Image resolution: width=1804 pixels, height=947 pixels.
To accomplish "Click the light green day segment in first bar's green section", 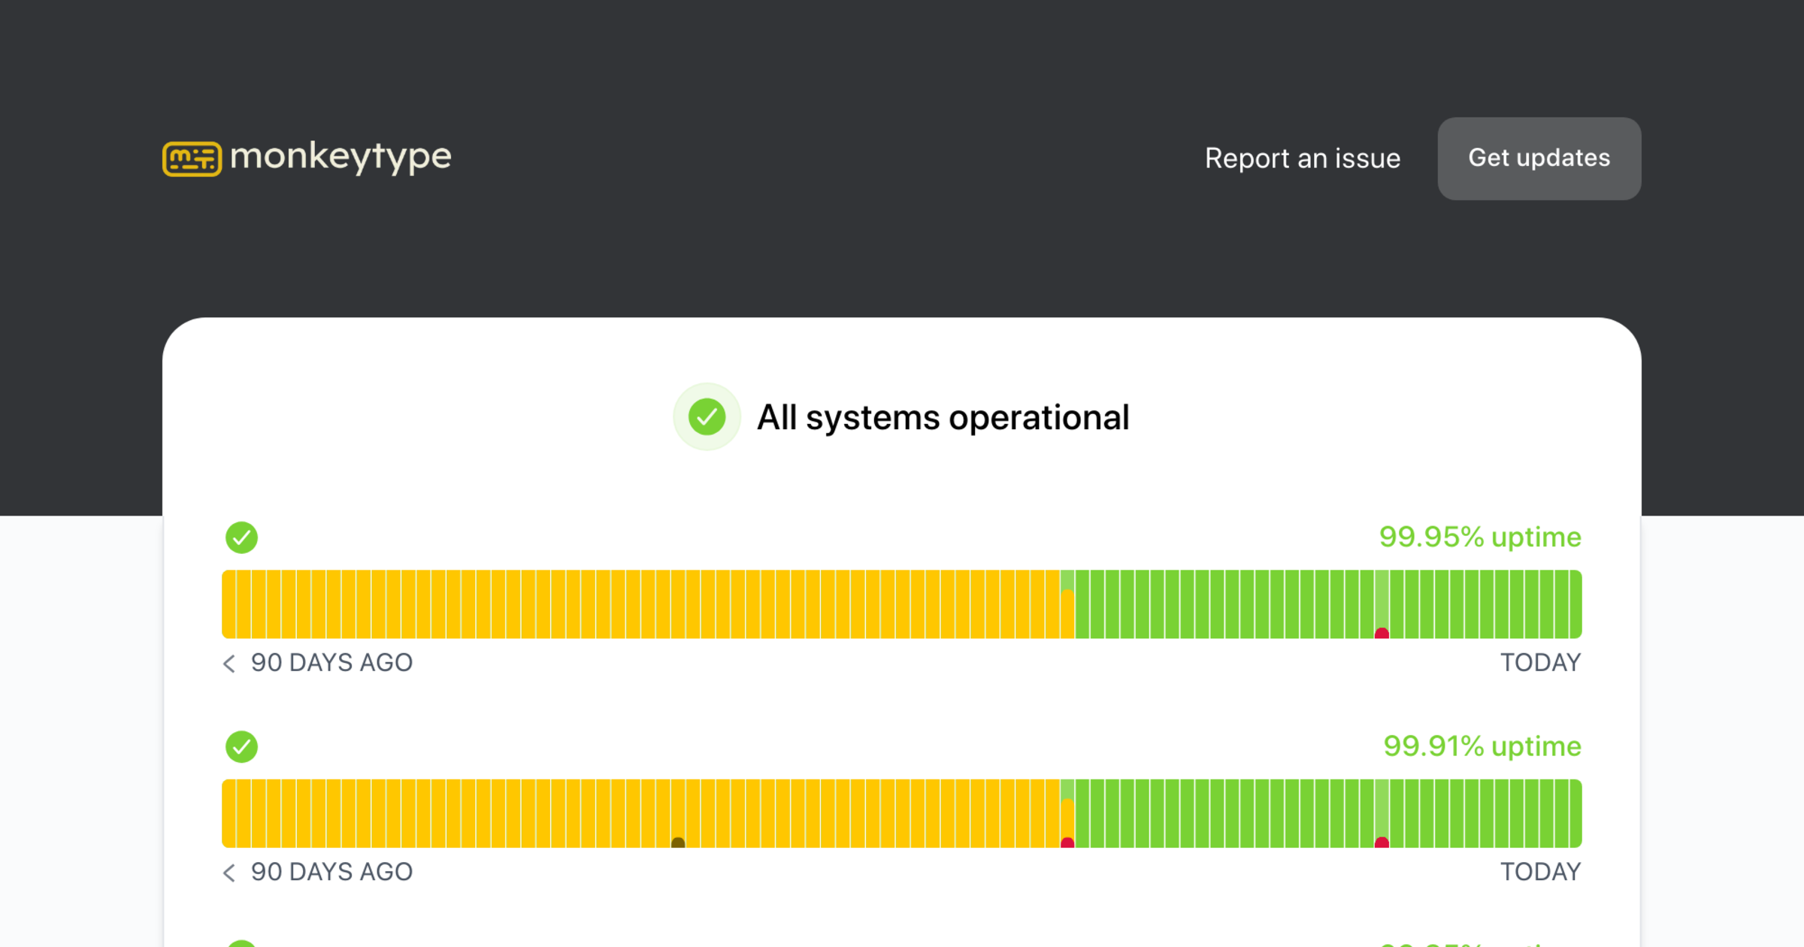I will click(1382, 598).
